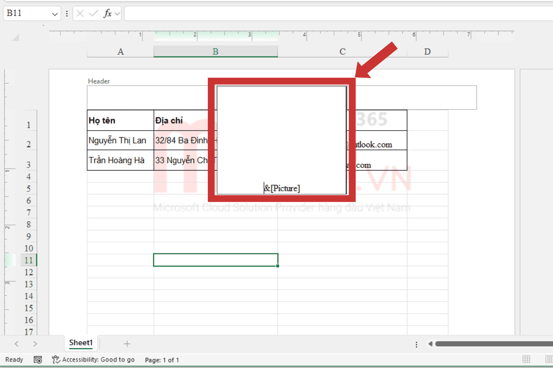Click the Enter checkmark icon in formula bar
The image size is (553, 368).
point(93,13)
